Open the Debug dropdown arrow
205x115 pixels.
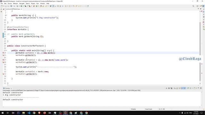coord(19,6)
